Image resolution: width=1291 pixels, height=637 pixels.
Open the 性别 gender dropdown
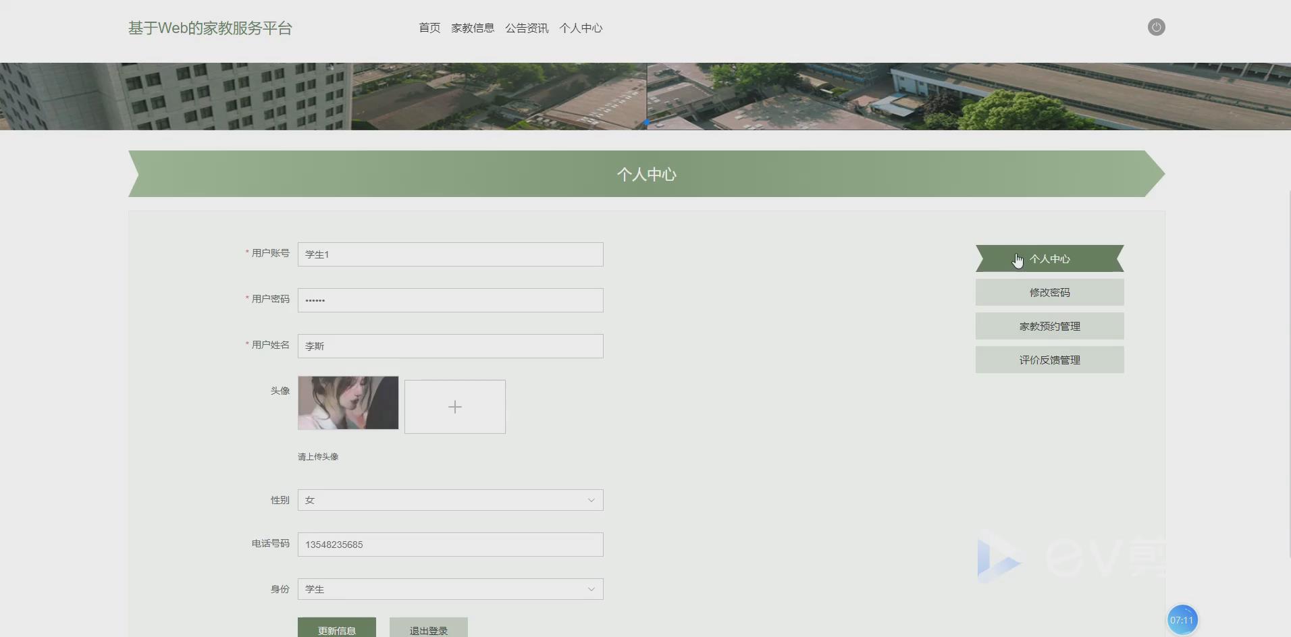pyautogui.click(x=450, y=500)
